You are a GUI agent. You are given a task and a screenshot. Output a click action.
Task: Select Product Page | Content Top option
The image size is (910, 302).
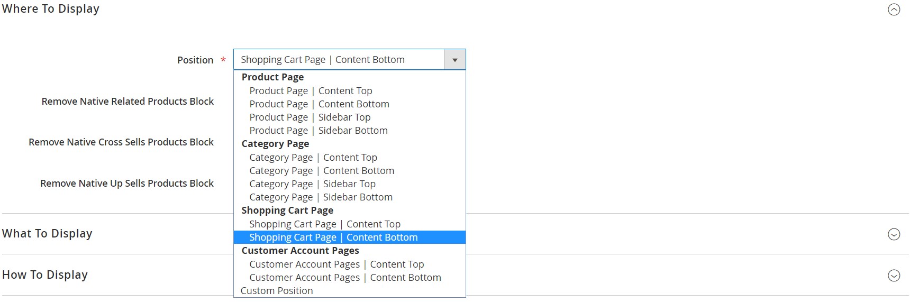350,91
